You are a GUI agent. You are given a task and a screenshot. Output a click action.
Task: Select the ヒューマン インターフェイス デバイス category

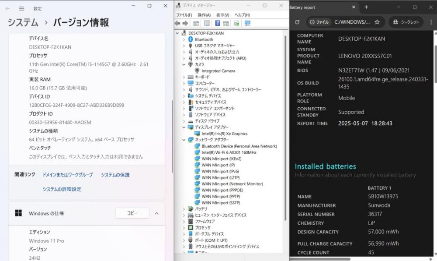click(220, 215)
